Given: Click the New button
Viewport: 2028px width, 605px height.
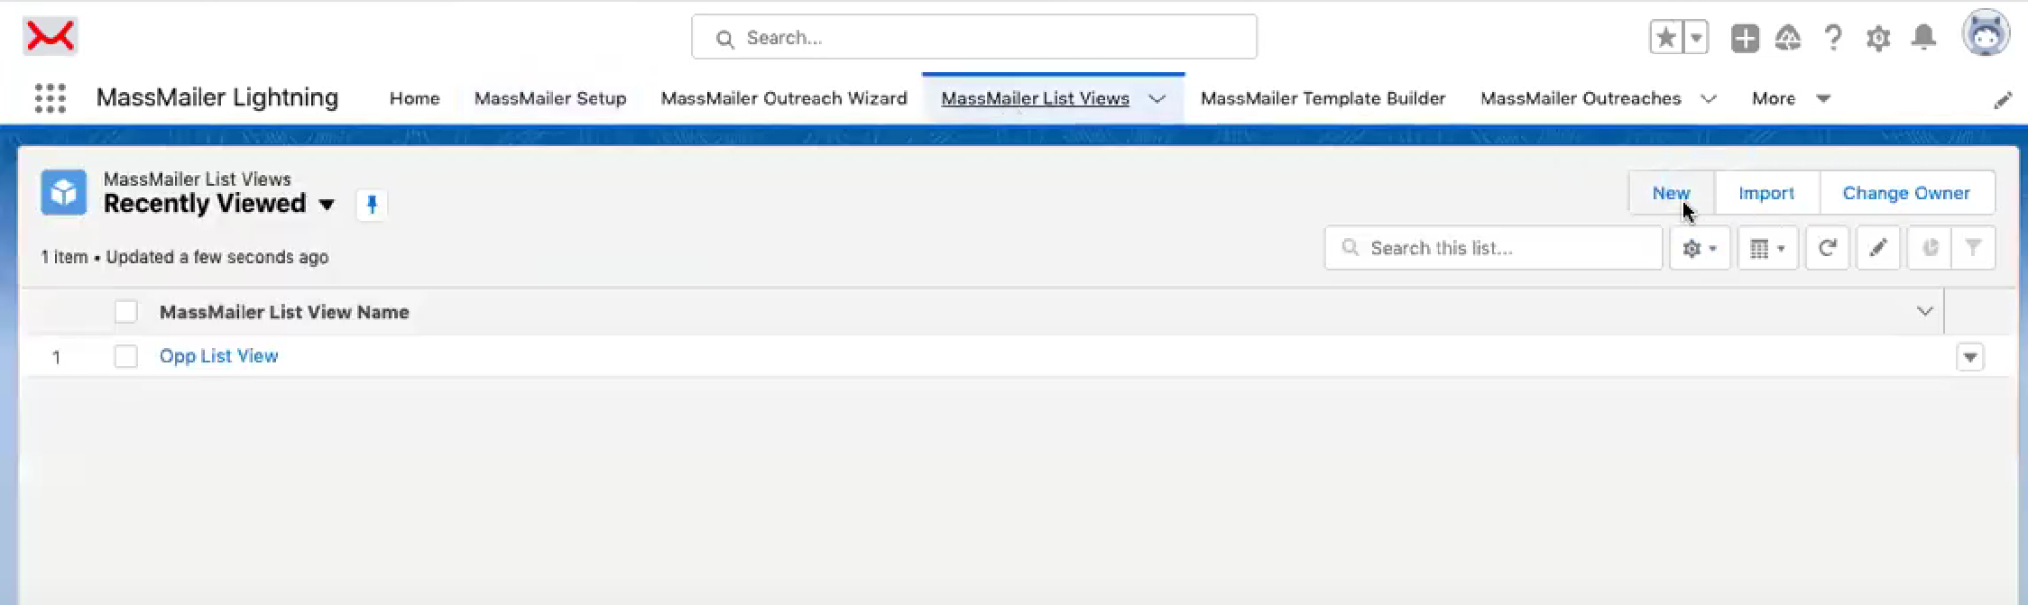Looking at the screenshot, I should click(x=1671, y=193).
